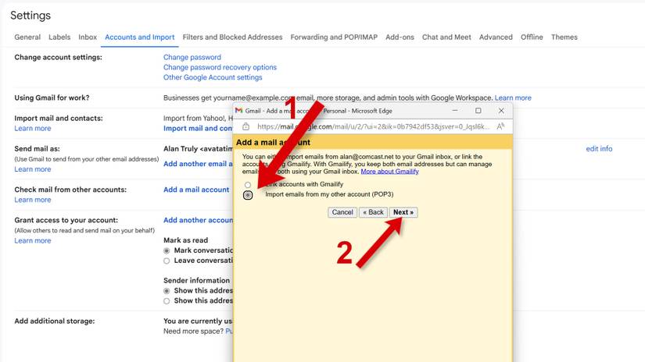Close the Microsoft Edge popup window
Image resolution: width=645 pixels, height=362 pixels.
(500, 111)
